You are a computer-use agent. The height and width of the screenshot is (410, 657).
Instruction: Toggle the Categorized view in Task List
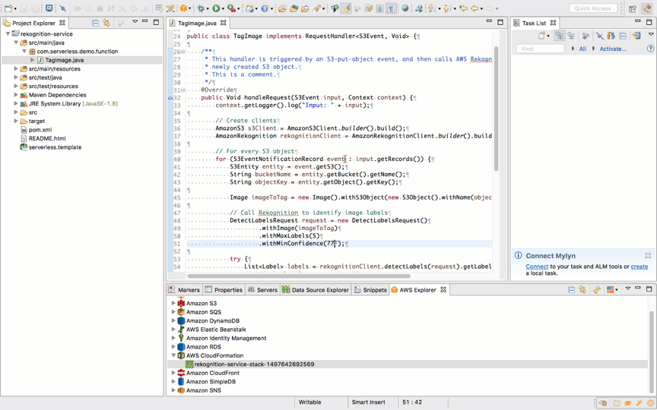click(560, 36)
